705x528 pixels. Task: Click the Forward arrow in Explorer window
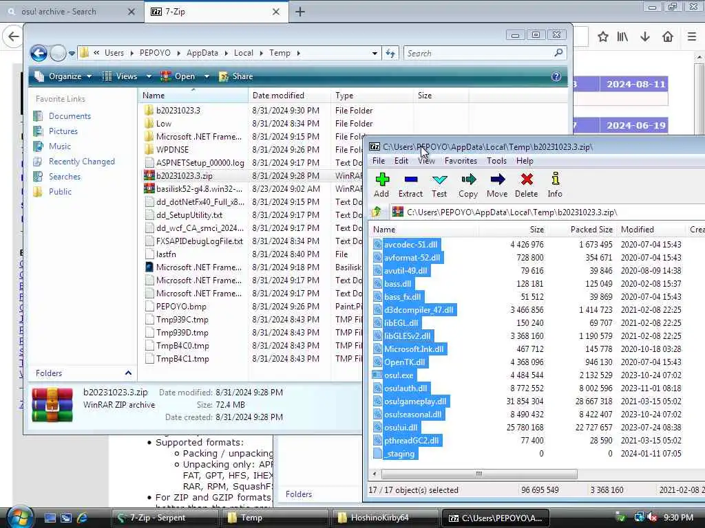(58, 54)
